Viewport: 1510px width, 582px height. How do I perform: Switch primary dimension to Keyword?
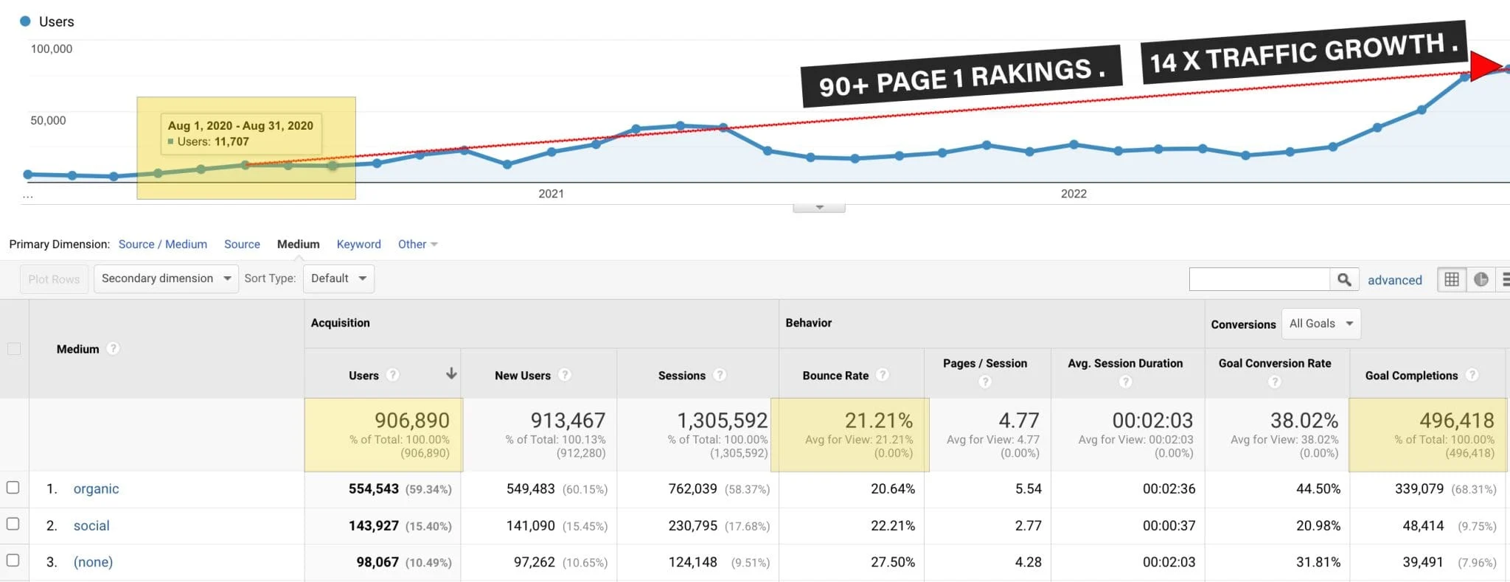click(358, 245)
